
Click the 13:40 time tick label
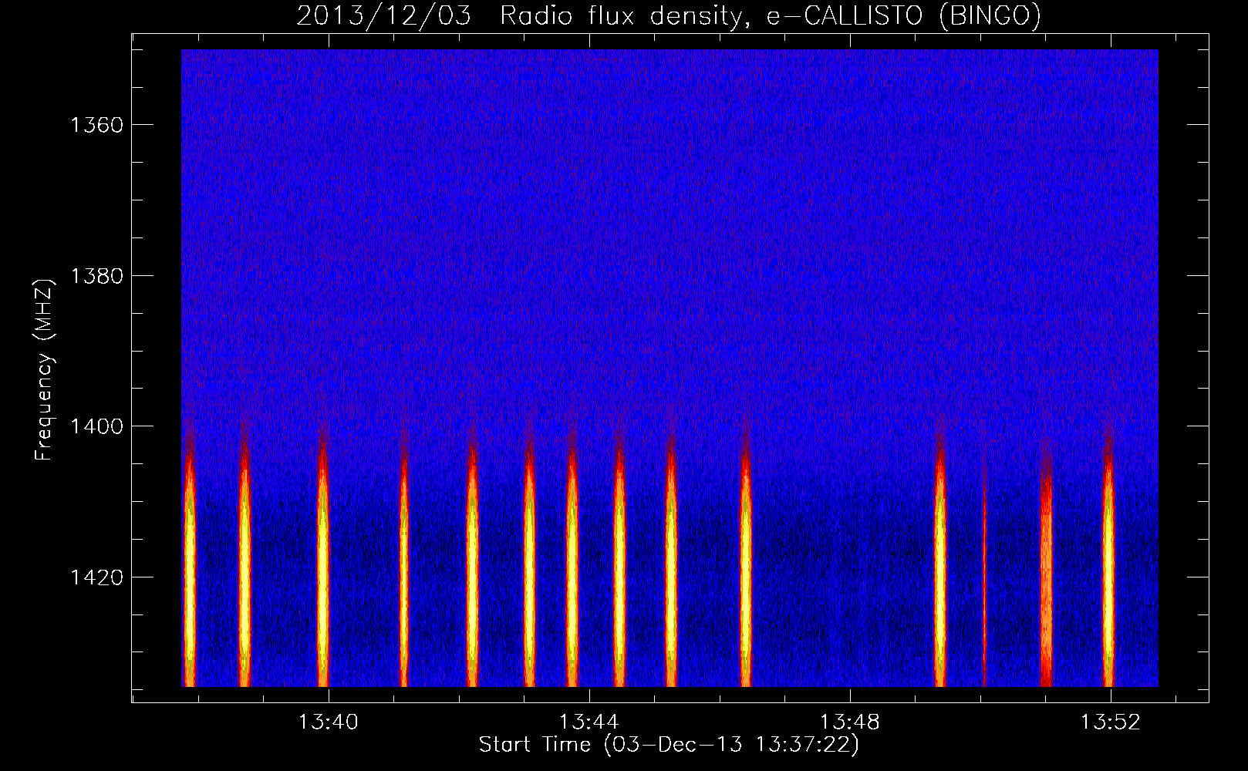click(x=329, y=722)
